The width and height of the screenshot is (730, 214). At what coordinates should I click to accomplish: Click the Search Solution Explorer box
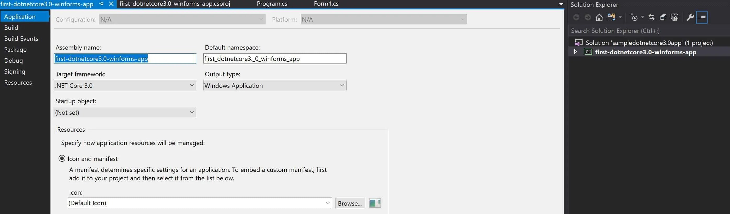pos(649,31)
